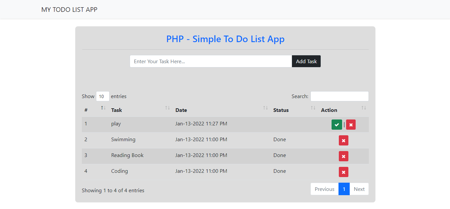Click the Add Task button
The image size is (450, 209).
pyautogui.click(x=306, y=61)
